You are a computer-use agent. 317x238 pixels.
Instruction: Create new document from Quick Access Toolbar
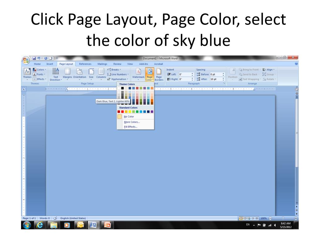pyautogui.click(x=50, y=58)
